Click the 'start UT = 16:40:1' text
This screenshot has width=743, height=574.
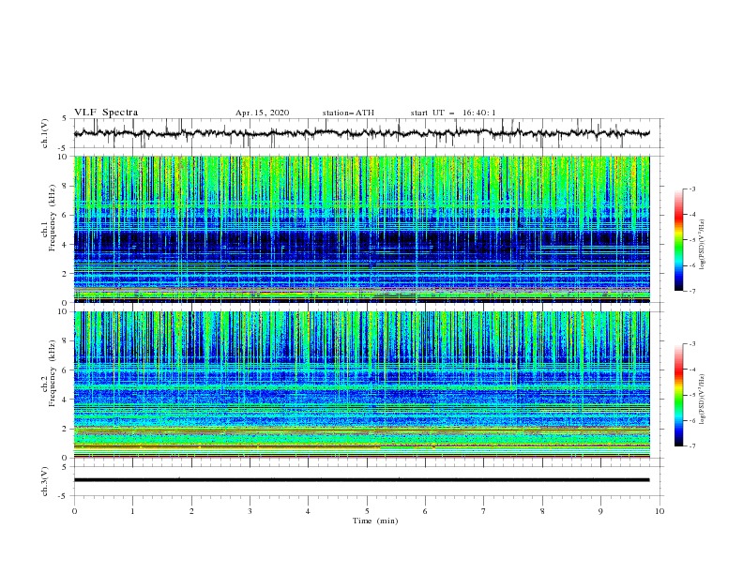coord(453,113)
